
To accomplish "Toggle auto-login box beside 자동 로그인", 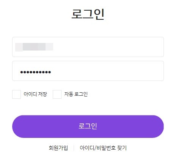I will 57,94.
